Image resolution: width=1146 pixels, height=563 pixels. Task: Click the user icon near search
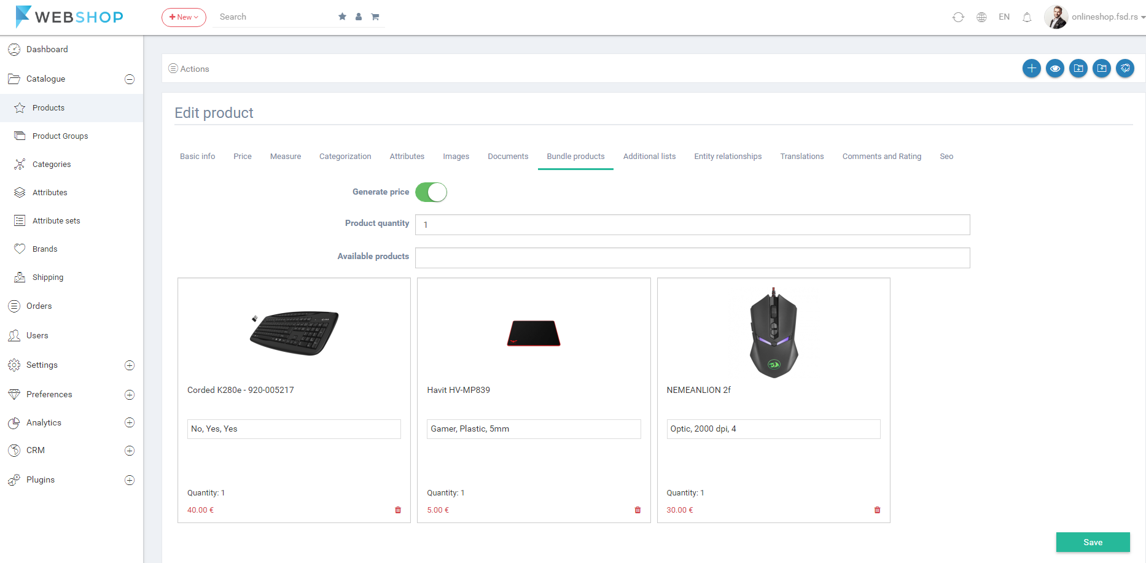(359, 17)
